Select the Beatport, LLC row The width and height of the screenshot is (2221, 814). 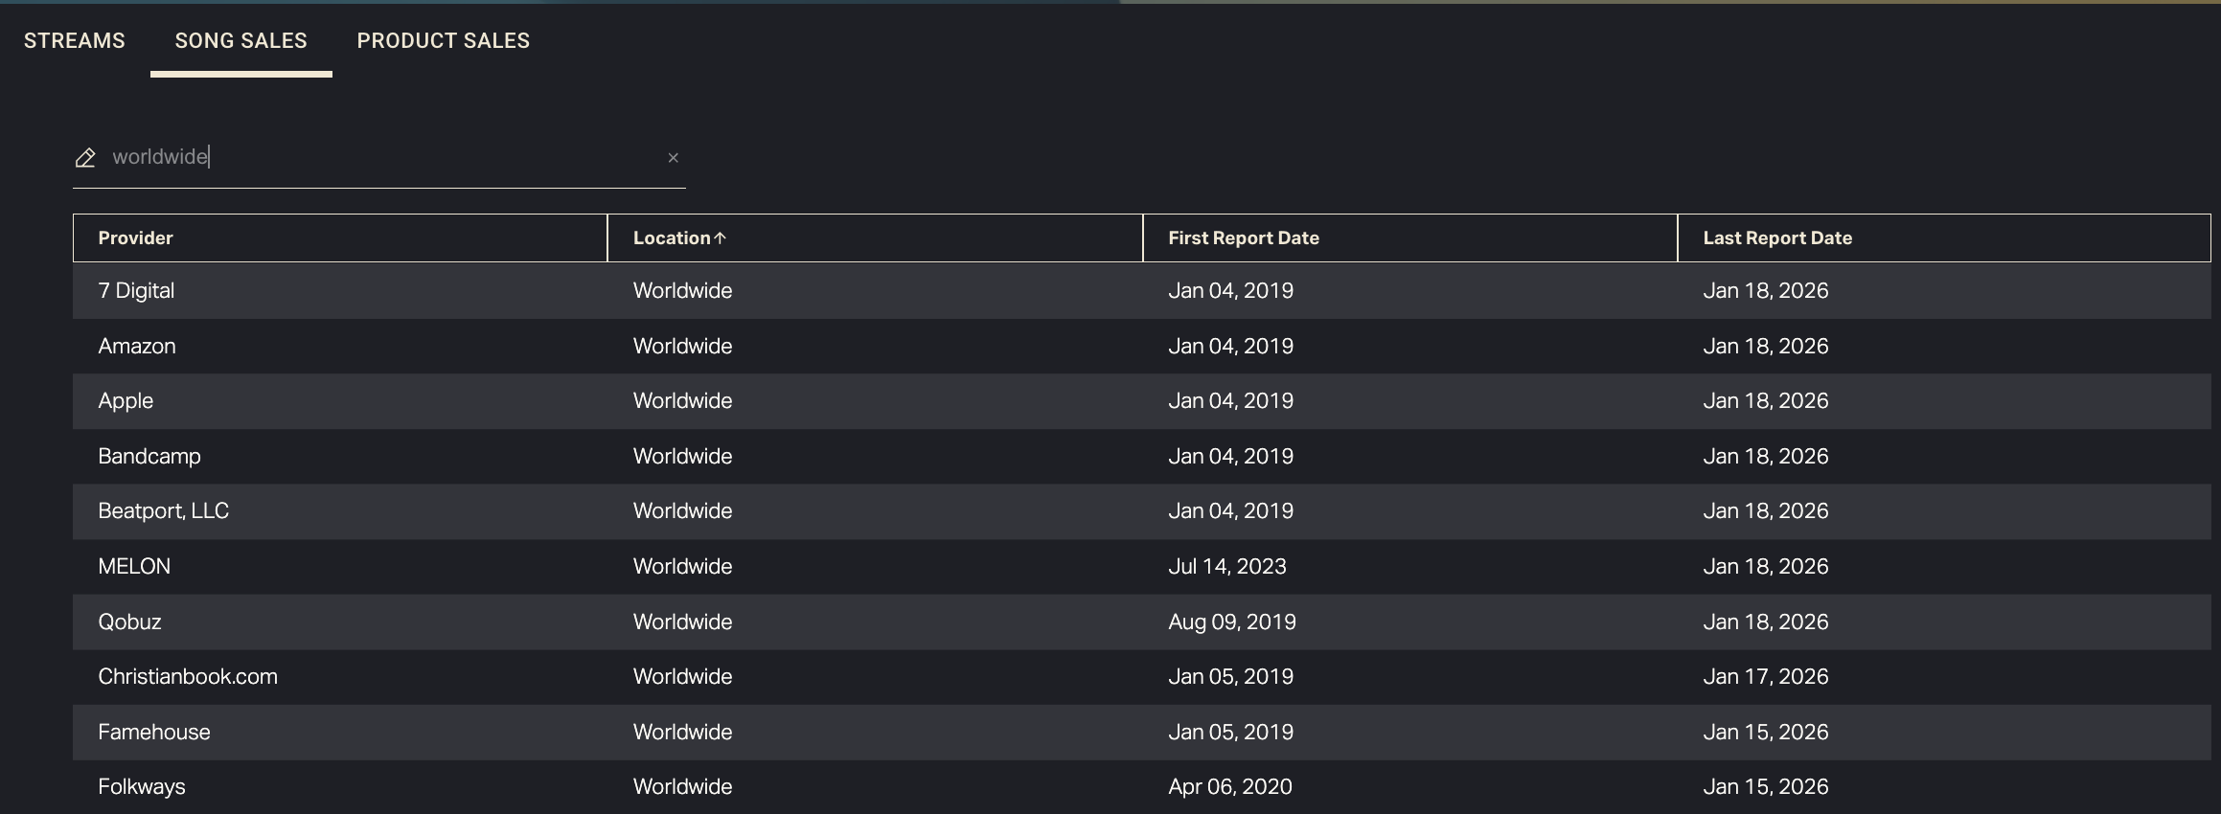click(163, 511)
